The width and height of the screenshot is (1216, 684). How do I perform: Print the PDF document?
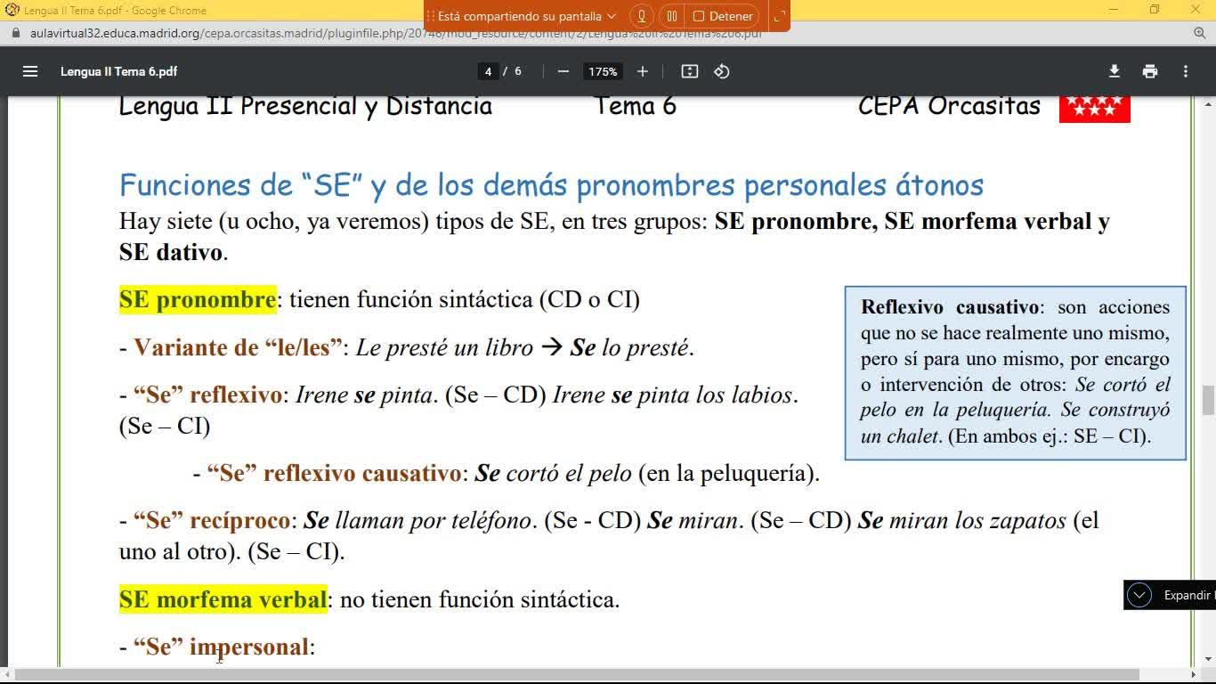[x=1150, y=71]
